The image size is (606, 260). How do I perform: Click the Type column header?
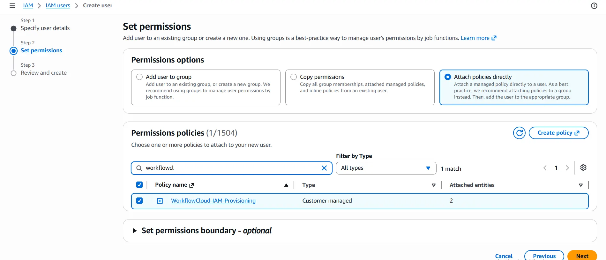coord(309,185)
